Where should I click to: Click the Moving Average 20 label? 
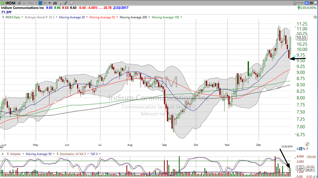(72, 17)
